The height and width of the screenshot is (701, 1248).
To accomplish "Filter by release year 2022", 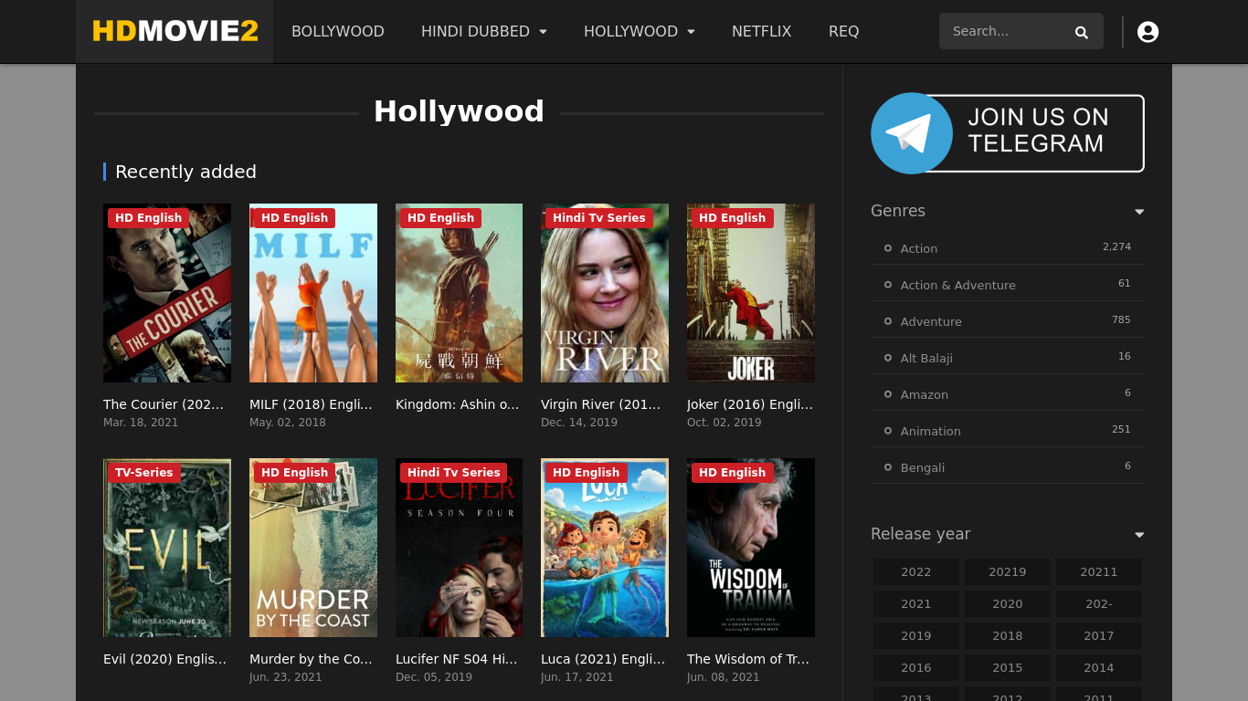I will tap(916, 572).
